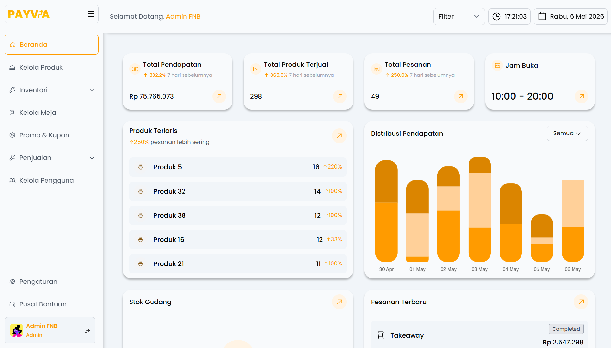Select the Produk 5 row
The width and height of the screenshot is (611, 348).
tap(238, 167)
